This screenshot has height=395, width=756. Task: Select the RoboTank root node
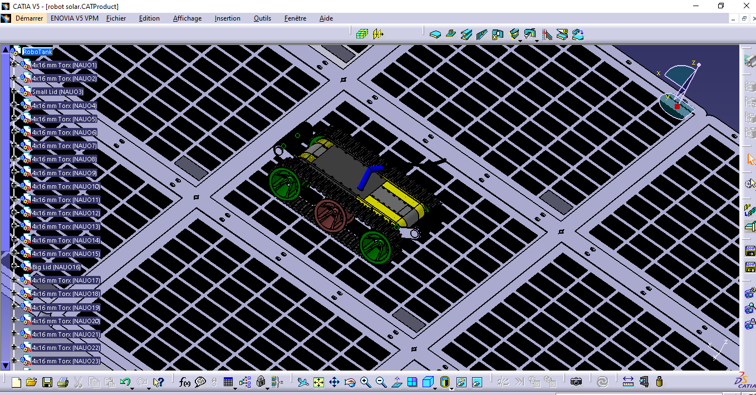point(37,52)
